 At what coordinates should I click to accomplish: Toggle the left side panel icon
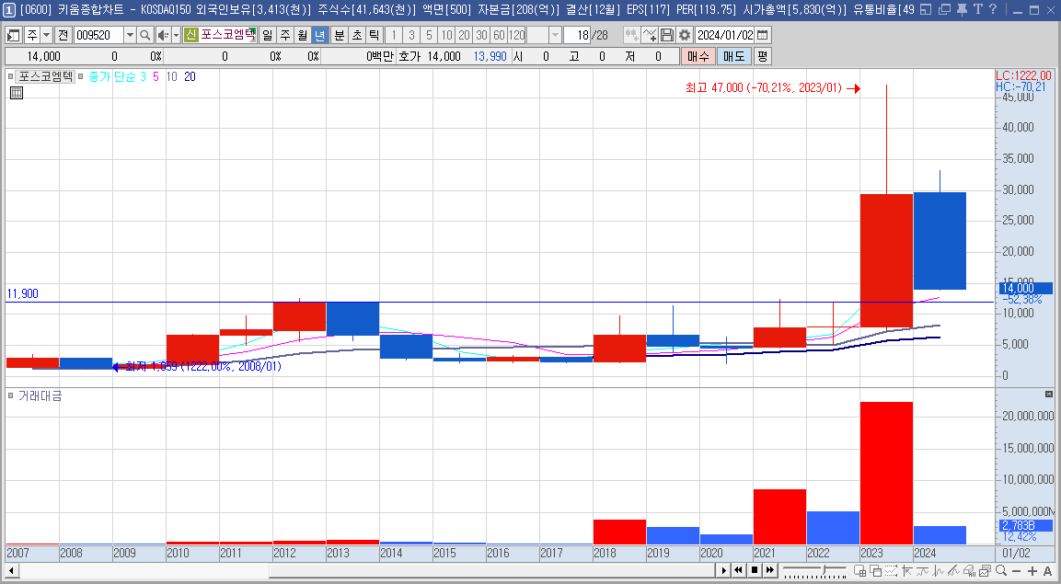click(x=14, y=35)
